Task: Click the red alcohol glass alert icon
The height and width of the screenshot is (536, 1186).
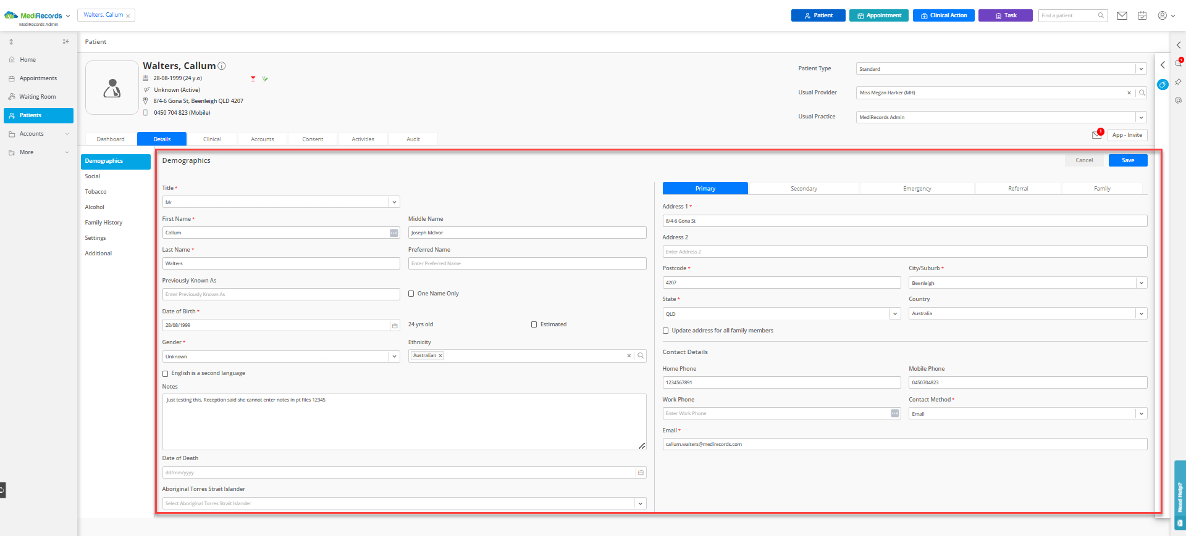Action: (x=253, y=78)
